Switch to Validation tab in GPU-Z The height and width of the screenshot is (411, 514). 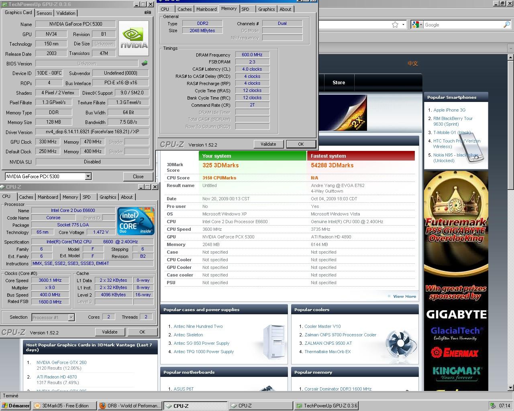click(x=66, y=13)
